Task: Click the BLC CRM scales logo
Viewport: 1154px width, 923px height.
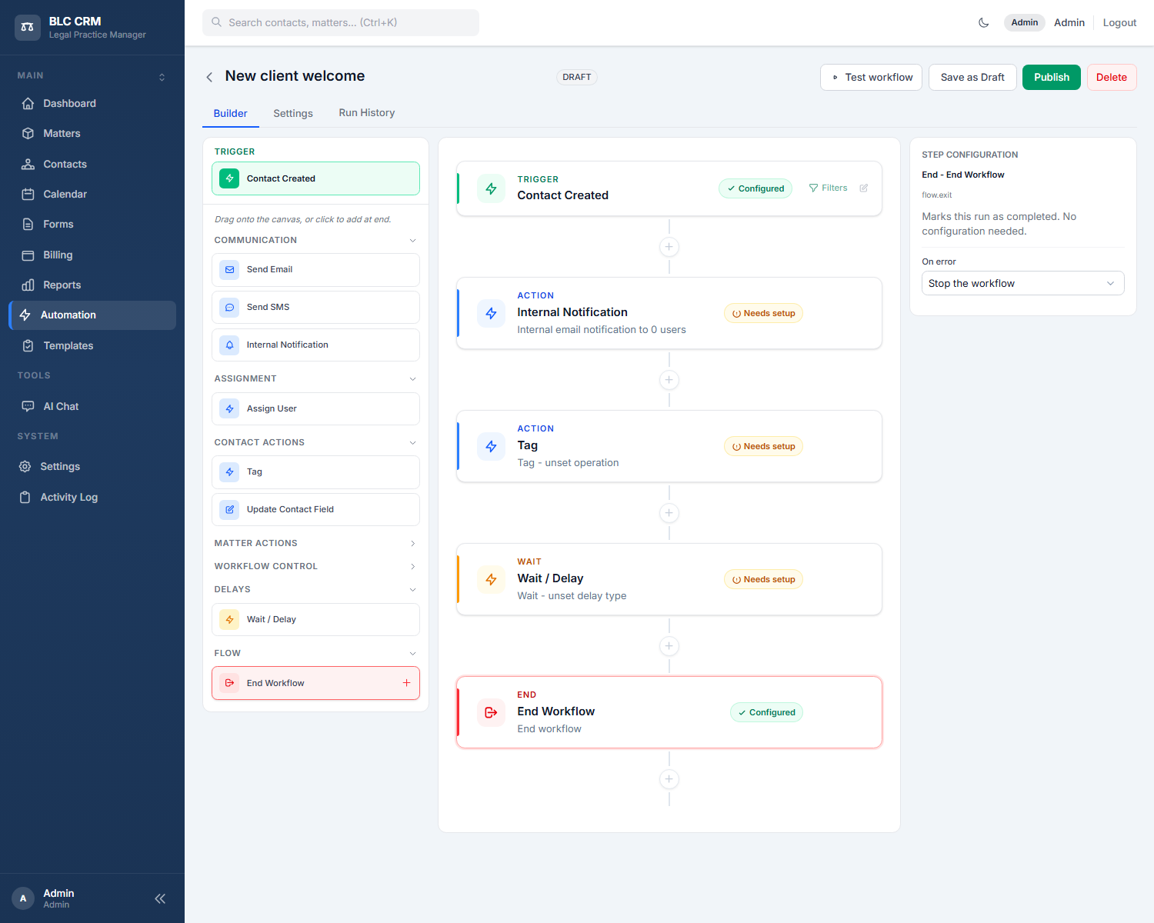Action: pos(28,28)
